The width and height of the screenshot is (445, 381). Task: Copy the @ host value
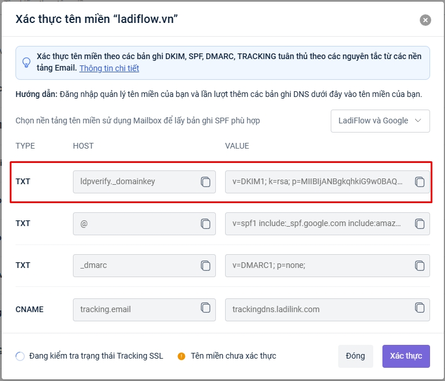[x=206, y=224]
